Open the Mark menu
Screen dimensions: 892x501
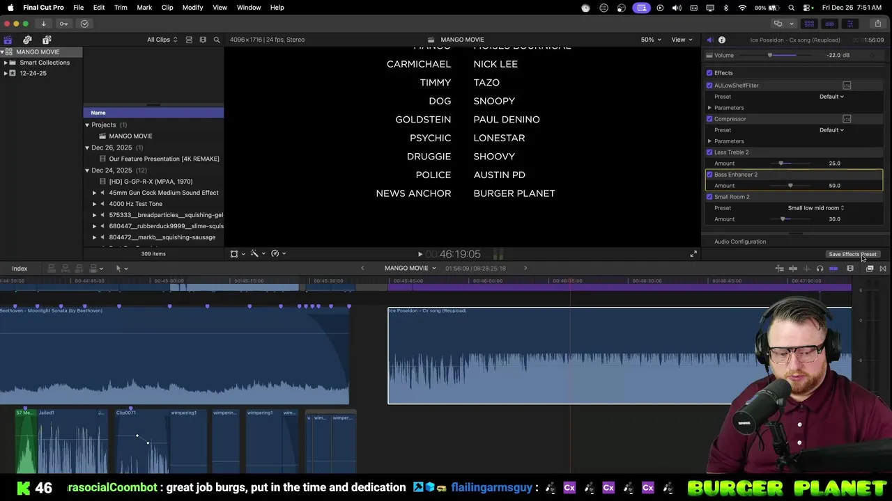144,8
